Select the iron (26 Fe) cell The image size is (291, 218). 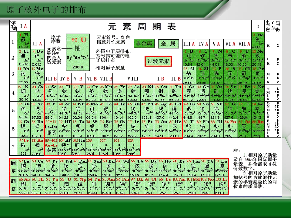pos(120,93)
